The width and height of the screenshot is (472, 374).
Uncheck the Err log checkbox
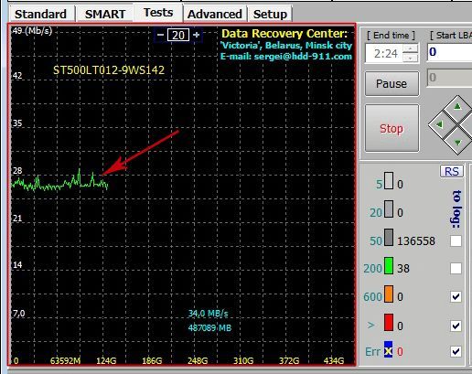click(x=456, y=351)
